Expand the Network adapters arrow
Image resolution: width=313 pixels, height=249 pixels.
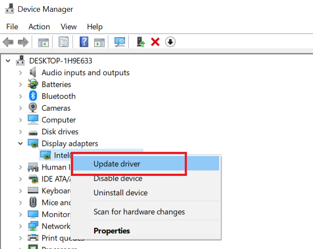[x=21, y=226]
